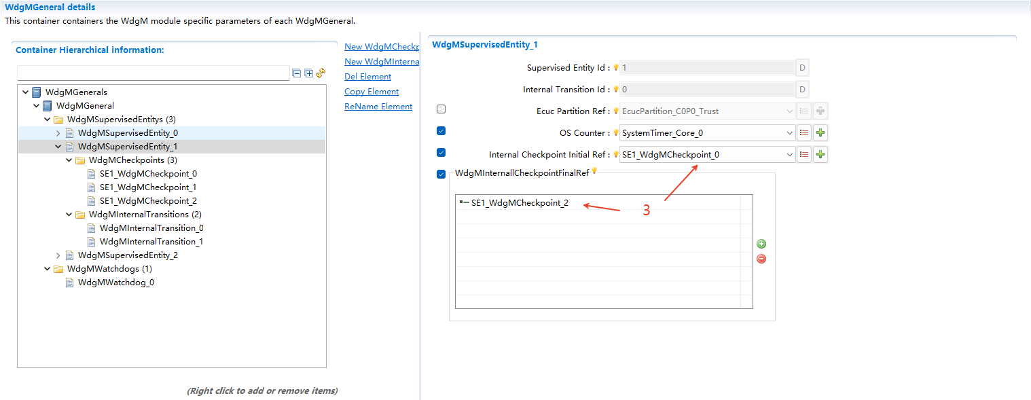Toggle the WdgMInternallCheckpointFinalRef checkbox

[x=441, y=175]
